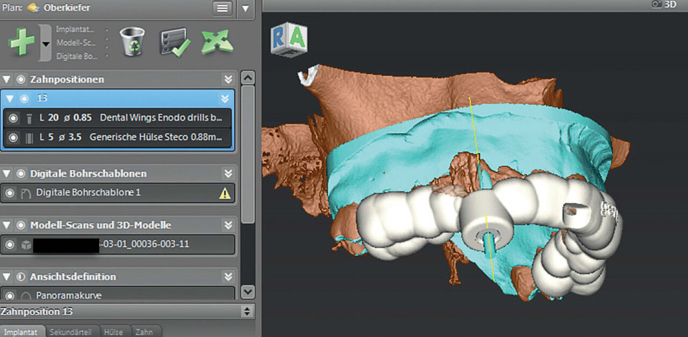The width and height of the screenshot is (688, 337).
Task: Click the RA orientation cube
Action: (x=289, y=39)
